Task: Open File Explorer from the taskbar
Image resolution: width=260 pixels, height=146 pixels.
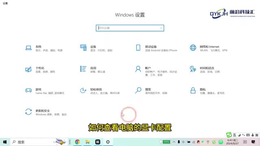Action: [88, 142]
